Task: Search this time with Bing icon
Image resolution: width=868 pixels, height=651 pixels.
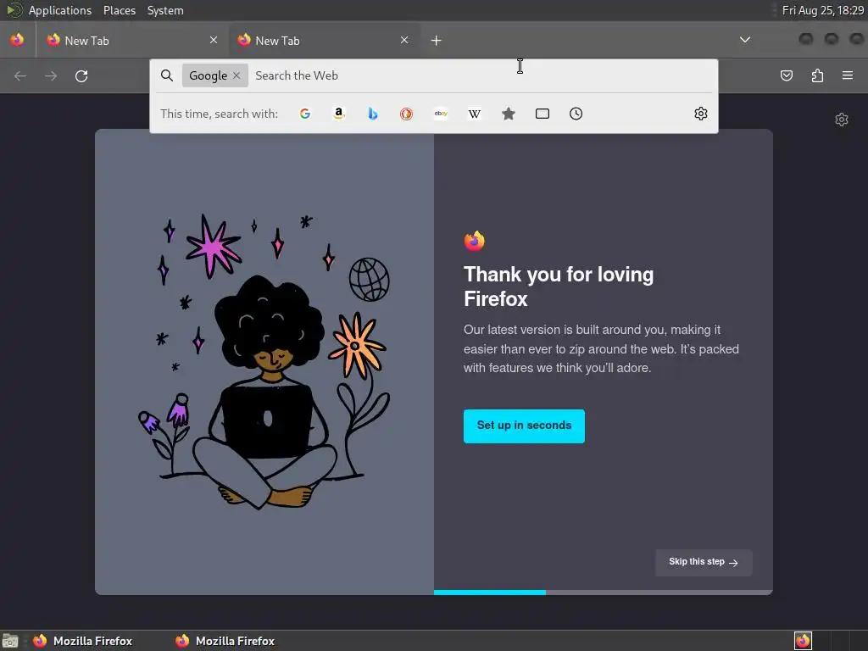Action: [373, 114]
